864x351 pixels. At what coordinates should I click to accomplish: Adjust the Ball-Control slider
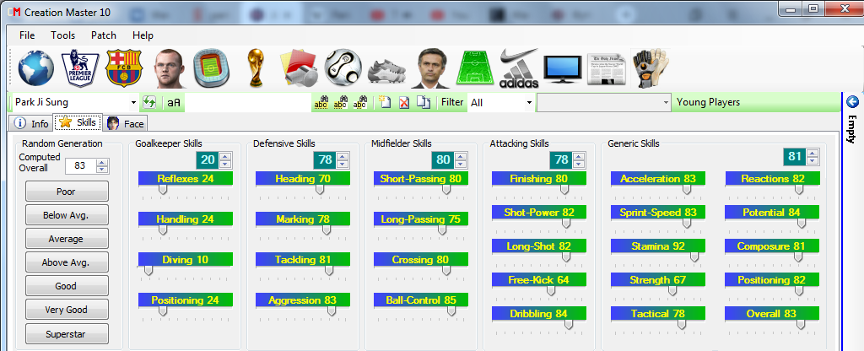[451, 310]
